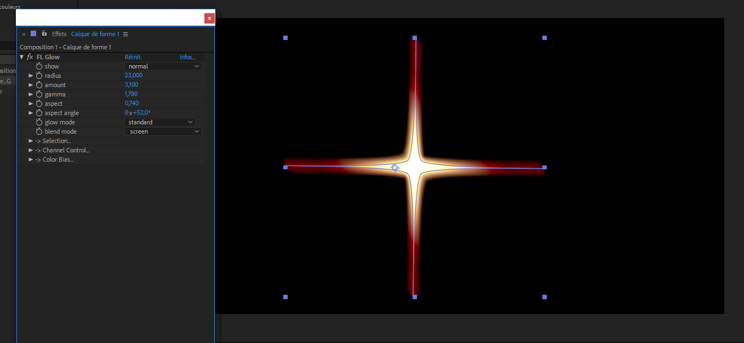Expand the radius property

click(31, 76)
